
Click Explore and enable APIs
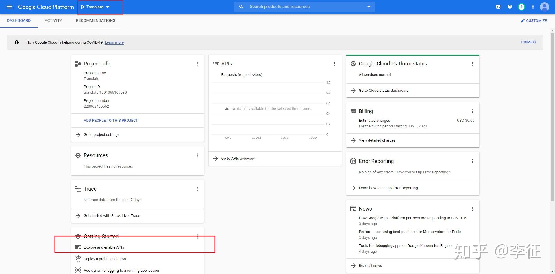(x=104, y=247)
